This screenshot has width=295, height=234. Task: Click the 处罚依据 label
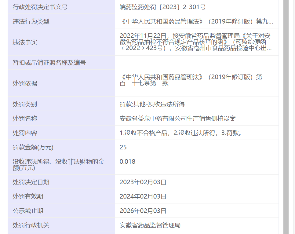pyautogui.click(x=25, y=83)
